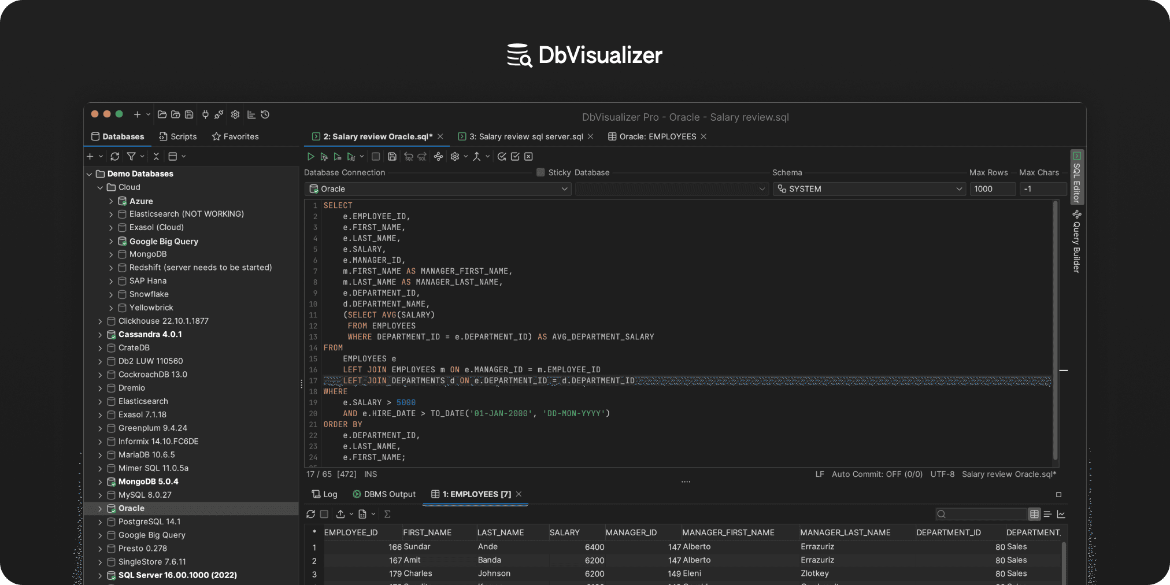Viewport: 1170px width, 585px height.
Task: Click the Execute current statement icon
Action: click(324, 157)
